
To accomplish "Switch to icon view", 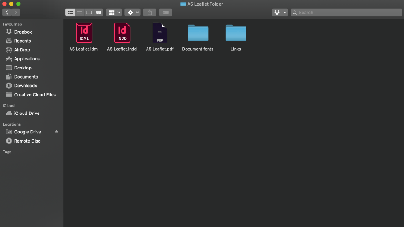I will pyautogui.click(x=71, y=13).
